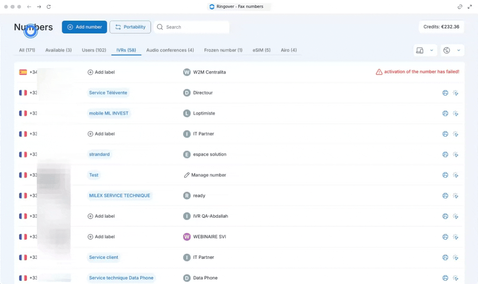Click the cursor-click icon in Service client row

click(x=456, y=258)
